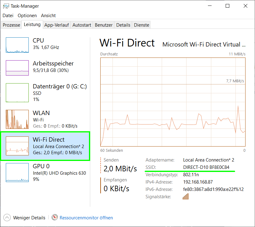Click Microsoft Wi-Fi Direct Virtual adapter title
The image size is (255, 227).
tap(204, 44)
